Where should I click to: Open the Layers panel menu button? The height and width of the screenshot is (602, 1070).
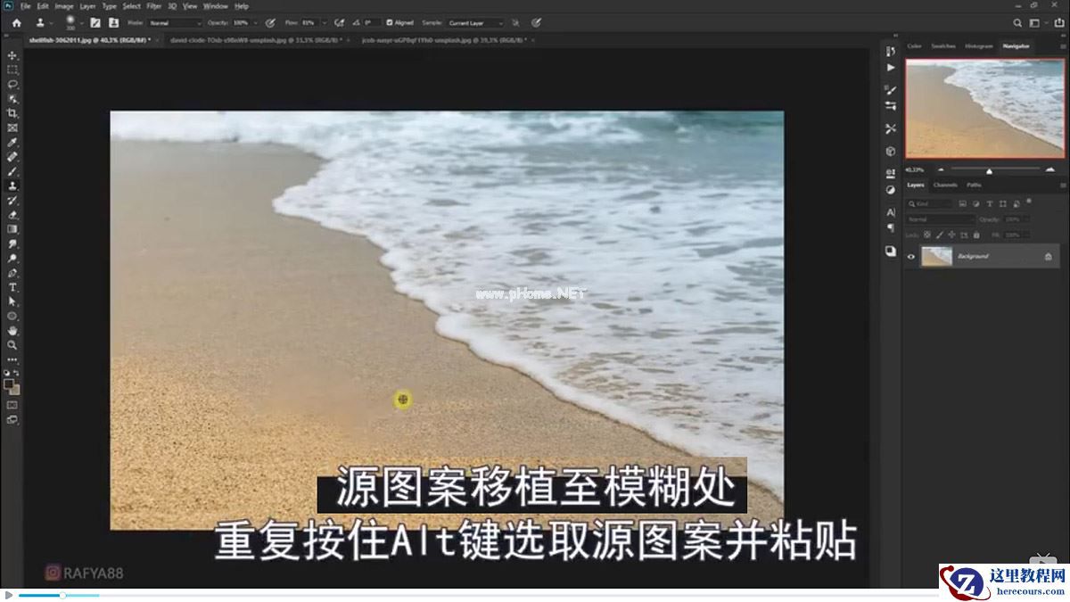click(x=1061, y=185)
